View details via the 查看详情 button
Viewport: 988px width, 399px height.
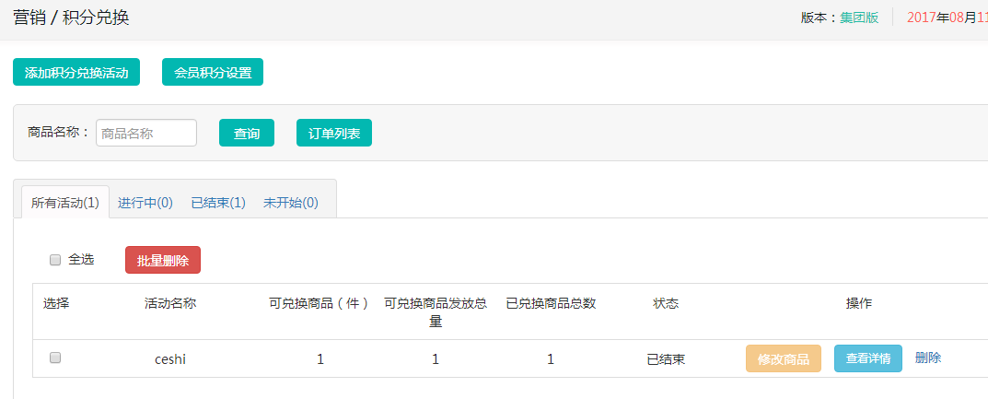click(x=868, y=358)
